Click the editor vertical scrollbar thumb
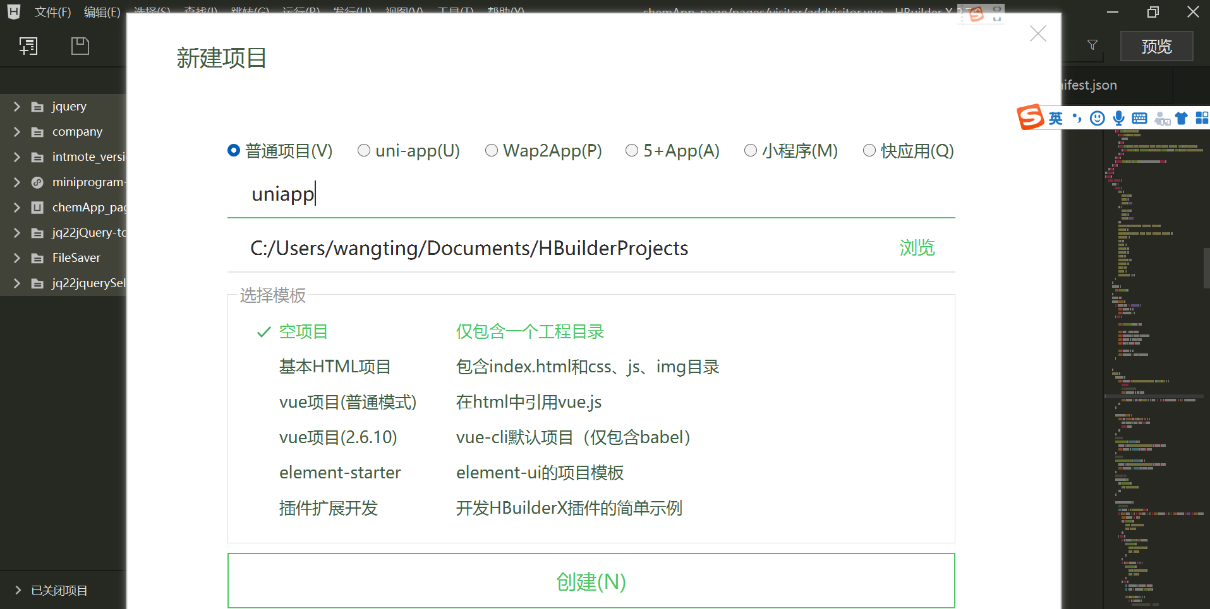The image size is (1210, 609). click(1206, 268)
